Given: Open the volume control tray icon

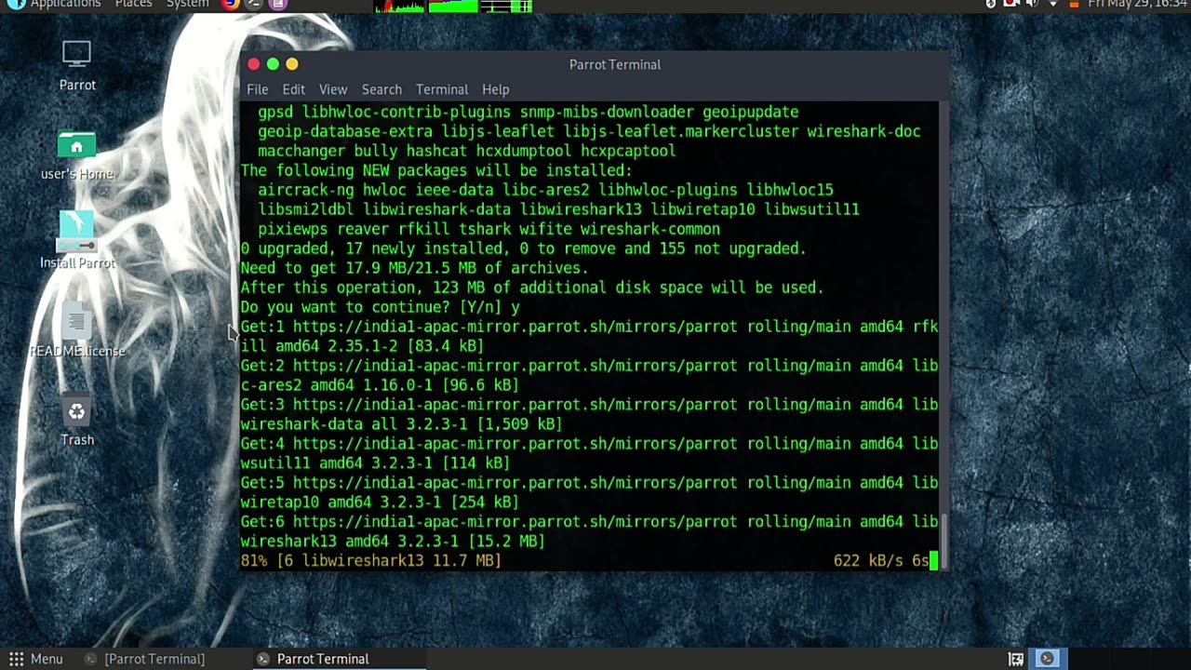Looking at the screenshot, I should click(x=1032, y=4).
